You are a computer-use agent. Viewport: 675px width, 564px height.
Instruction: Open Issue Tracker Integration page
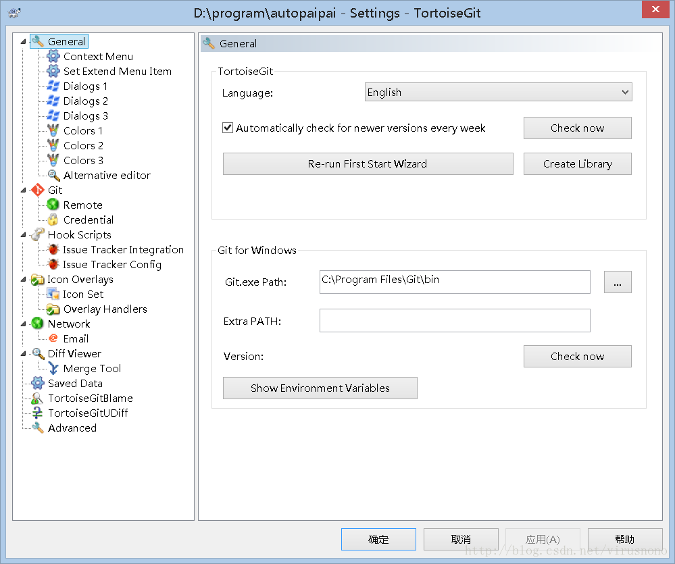pos(123,249)
